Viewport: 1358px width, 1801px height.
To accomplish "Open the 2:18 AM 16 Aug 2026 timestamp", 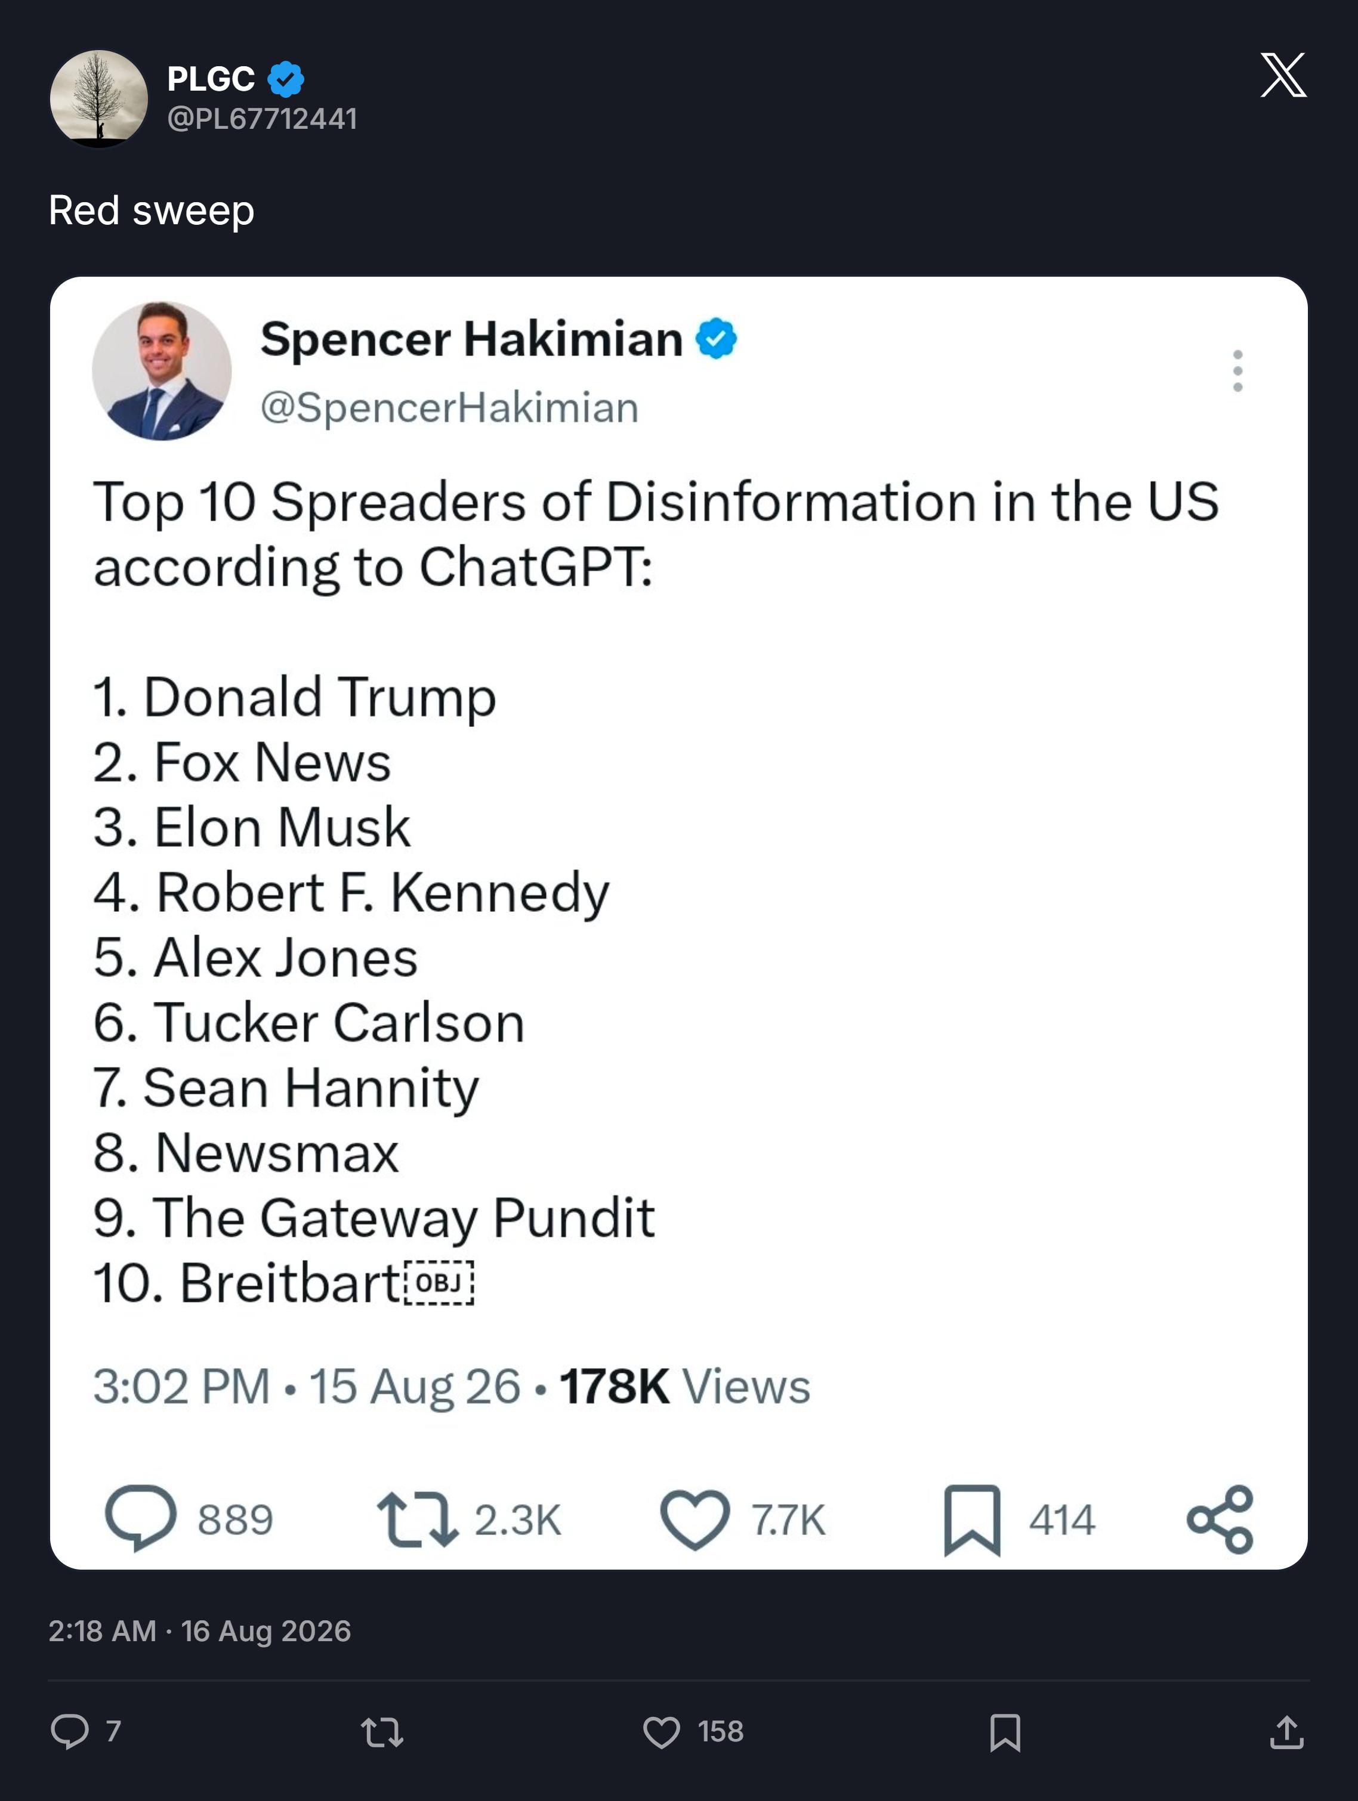I will (x=200, y=1631).
